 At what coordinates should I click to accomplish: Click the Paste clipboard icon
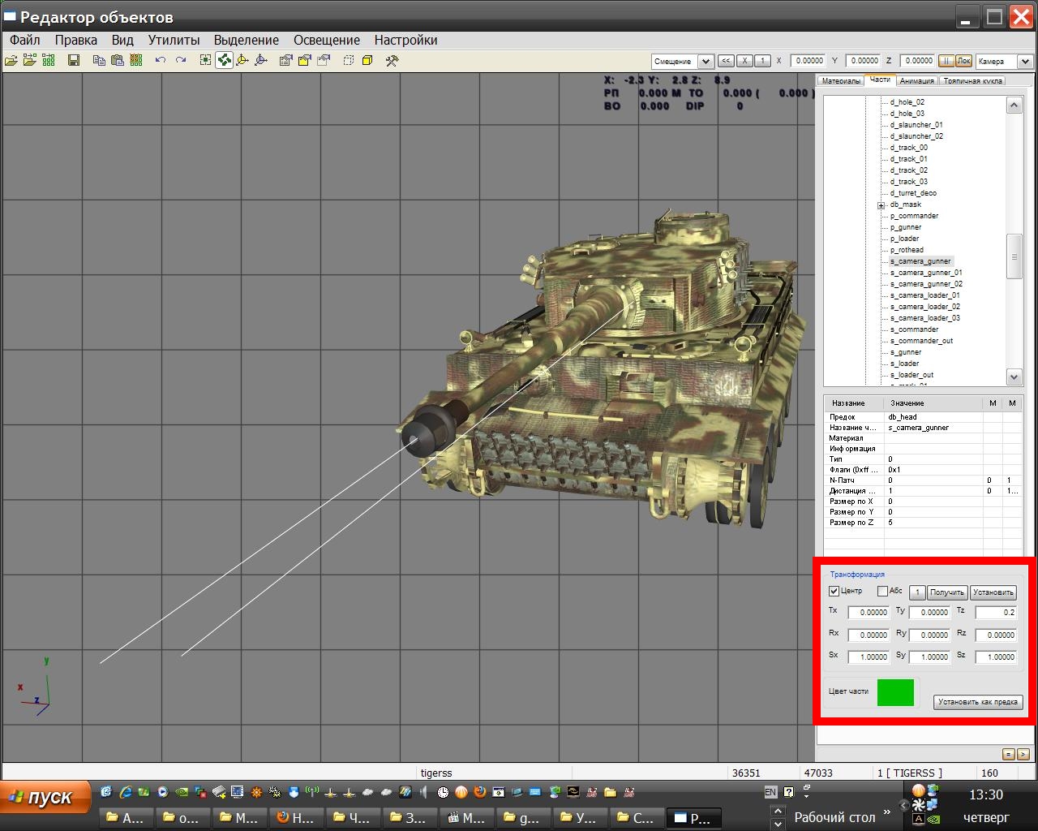click(117, 60)
